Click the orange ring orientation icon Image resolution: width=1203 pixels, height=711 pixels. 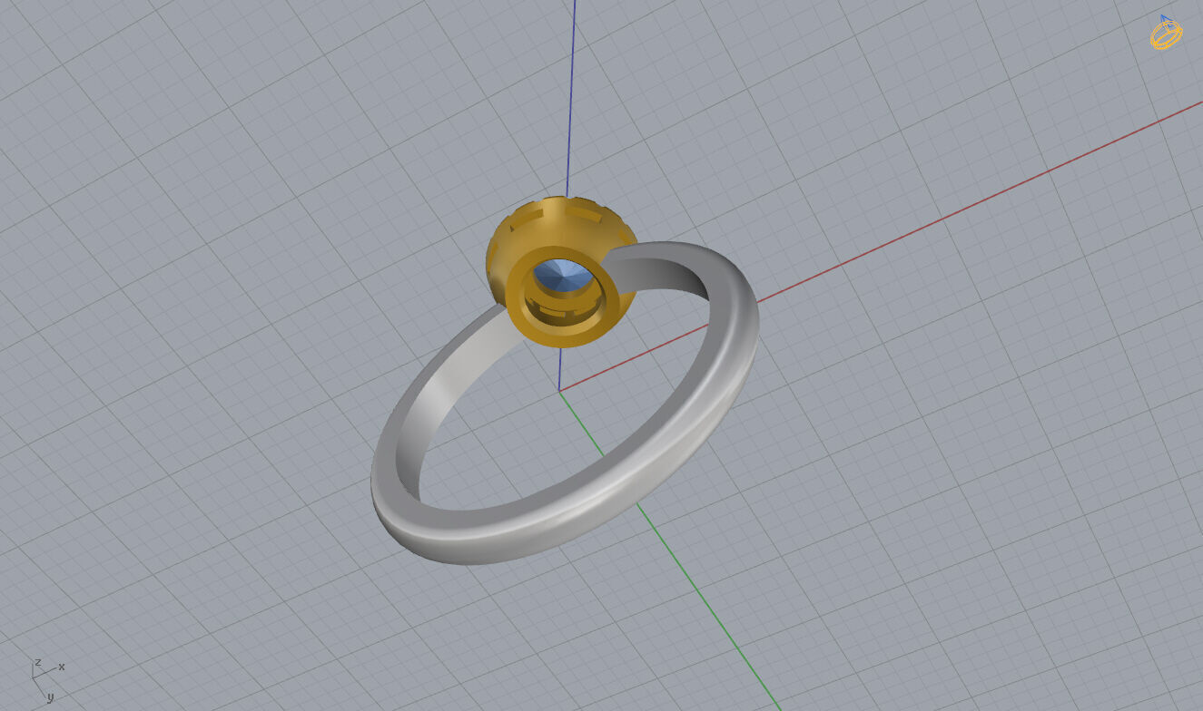tap(1166, 33)
